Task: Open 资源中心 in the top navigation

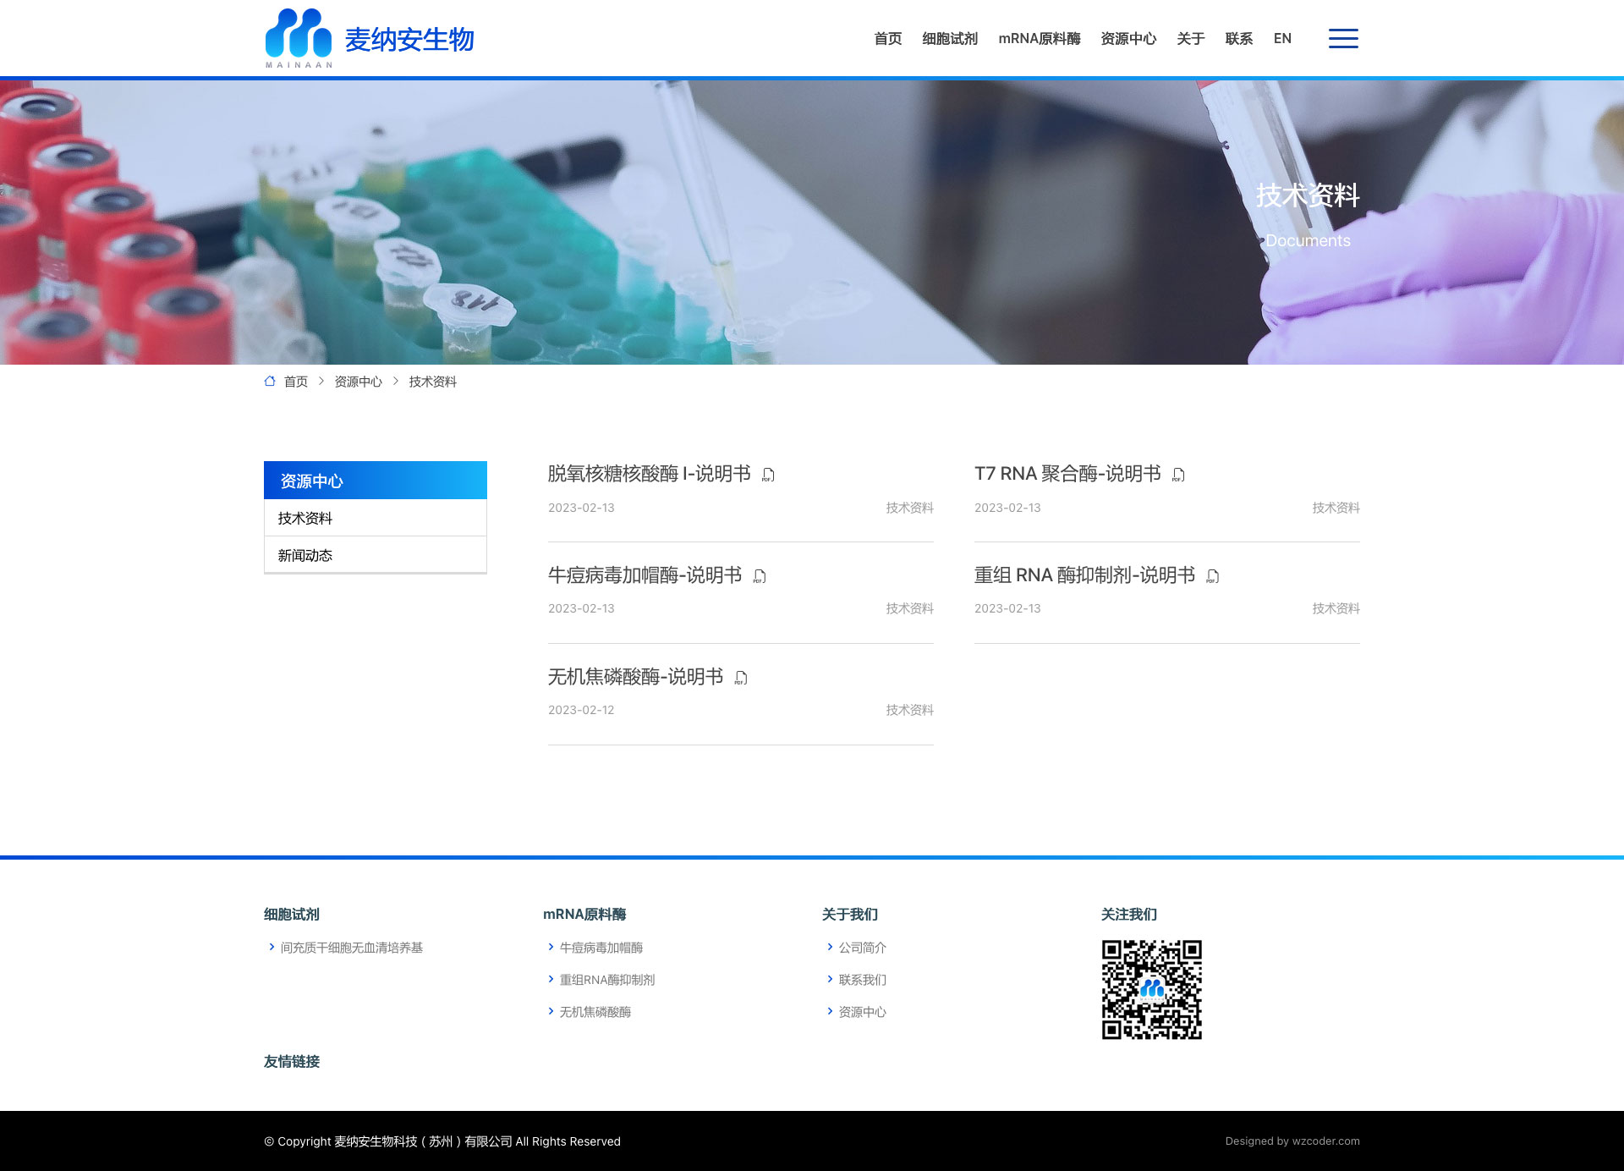Action: tap(1127, 39)
